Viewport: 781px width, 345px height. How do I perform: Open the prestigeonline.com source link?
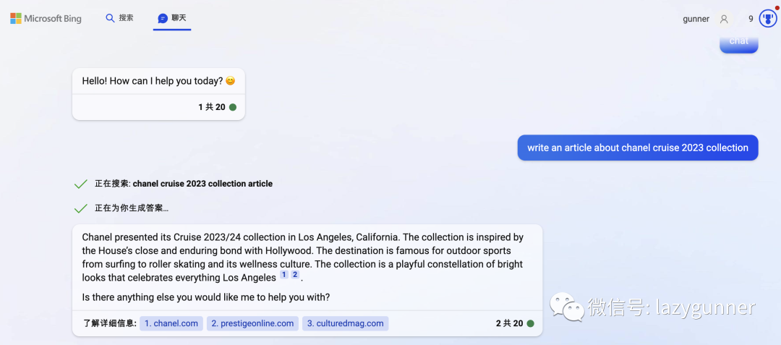(252, 324)
